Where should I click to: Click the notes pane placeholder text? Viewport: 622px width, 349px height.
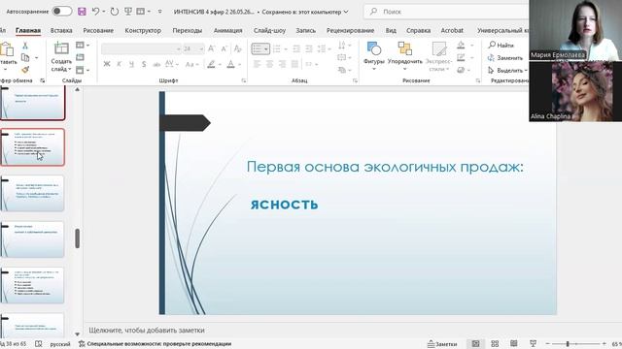click(147, 330)
